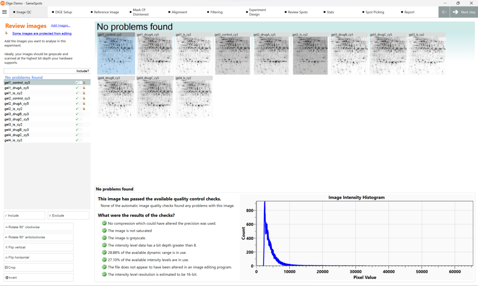The height and width of the screenshot is (286, 478).
Task: Click the Add images... link
Action: [60, 26]
